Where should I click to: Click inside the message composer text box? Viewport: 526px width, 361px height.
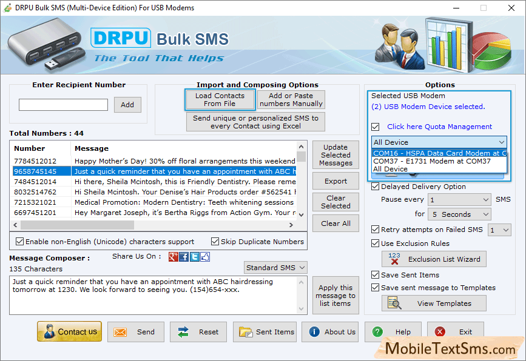(x=153, y=296)
